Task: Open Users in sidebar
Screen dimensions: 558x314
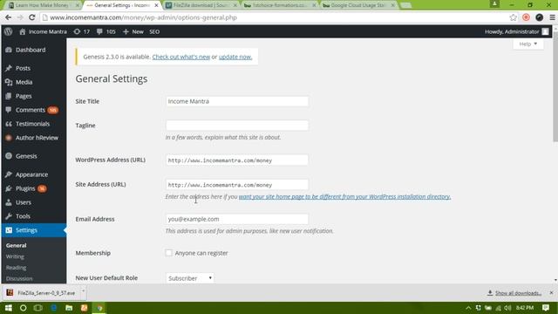Action: [24, 202]
